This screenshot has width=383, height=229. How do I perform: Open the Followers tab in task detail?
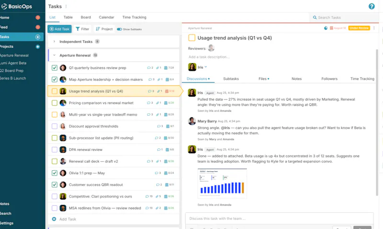(329, 79)
